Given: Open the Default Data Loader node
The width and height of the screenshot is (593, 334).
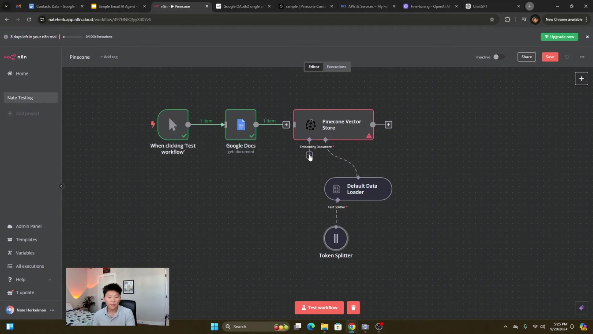Looking at the screenshot, I should point(358,189).
